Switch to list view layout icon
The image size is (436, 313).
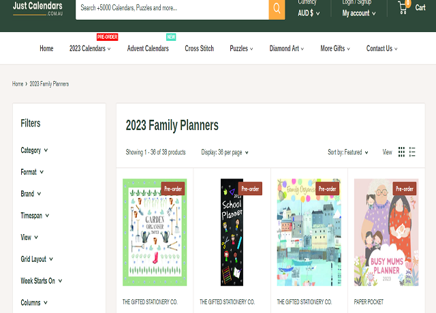(x=412, y=152)
